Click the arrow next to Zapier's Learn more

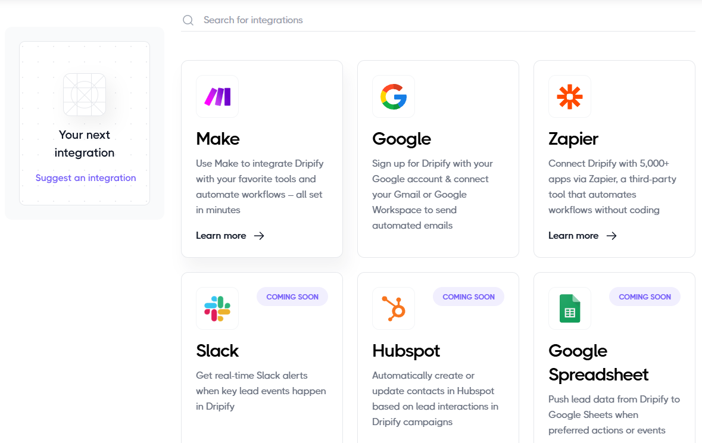coord(611,236)
